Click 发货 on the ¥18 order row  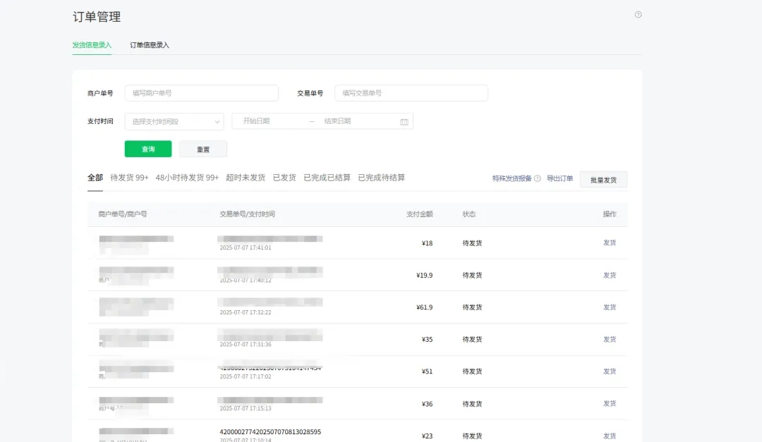[x=609, y=243]
